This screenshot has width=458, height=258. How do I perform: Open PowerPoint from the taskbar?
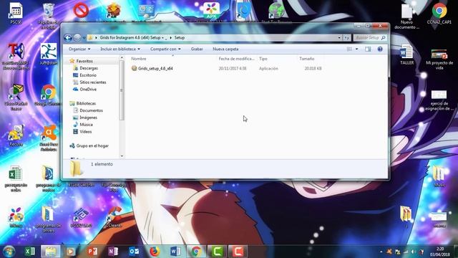click(92, 252)
